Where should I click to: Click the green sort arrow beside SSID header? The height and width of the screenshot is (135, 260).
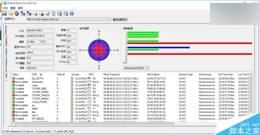pos(41,74)
